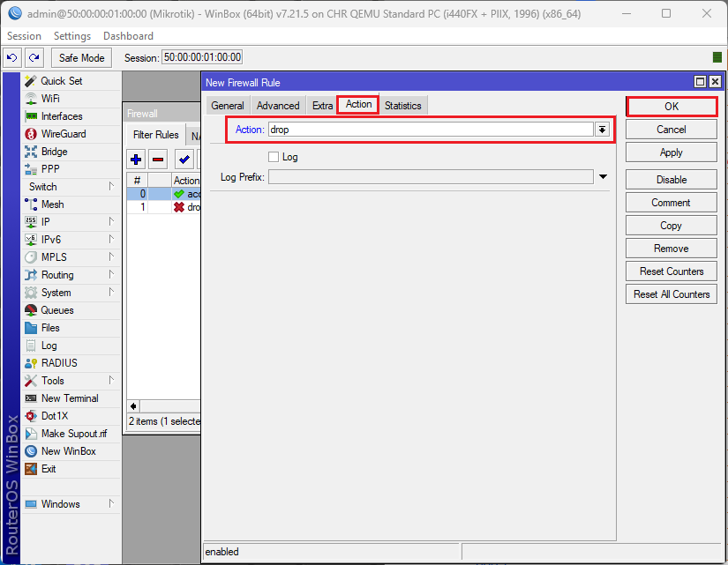Launch New Terminal
Screen dimensions: 728x565
pos(71,398)
